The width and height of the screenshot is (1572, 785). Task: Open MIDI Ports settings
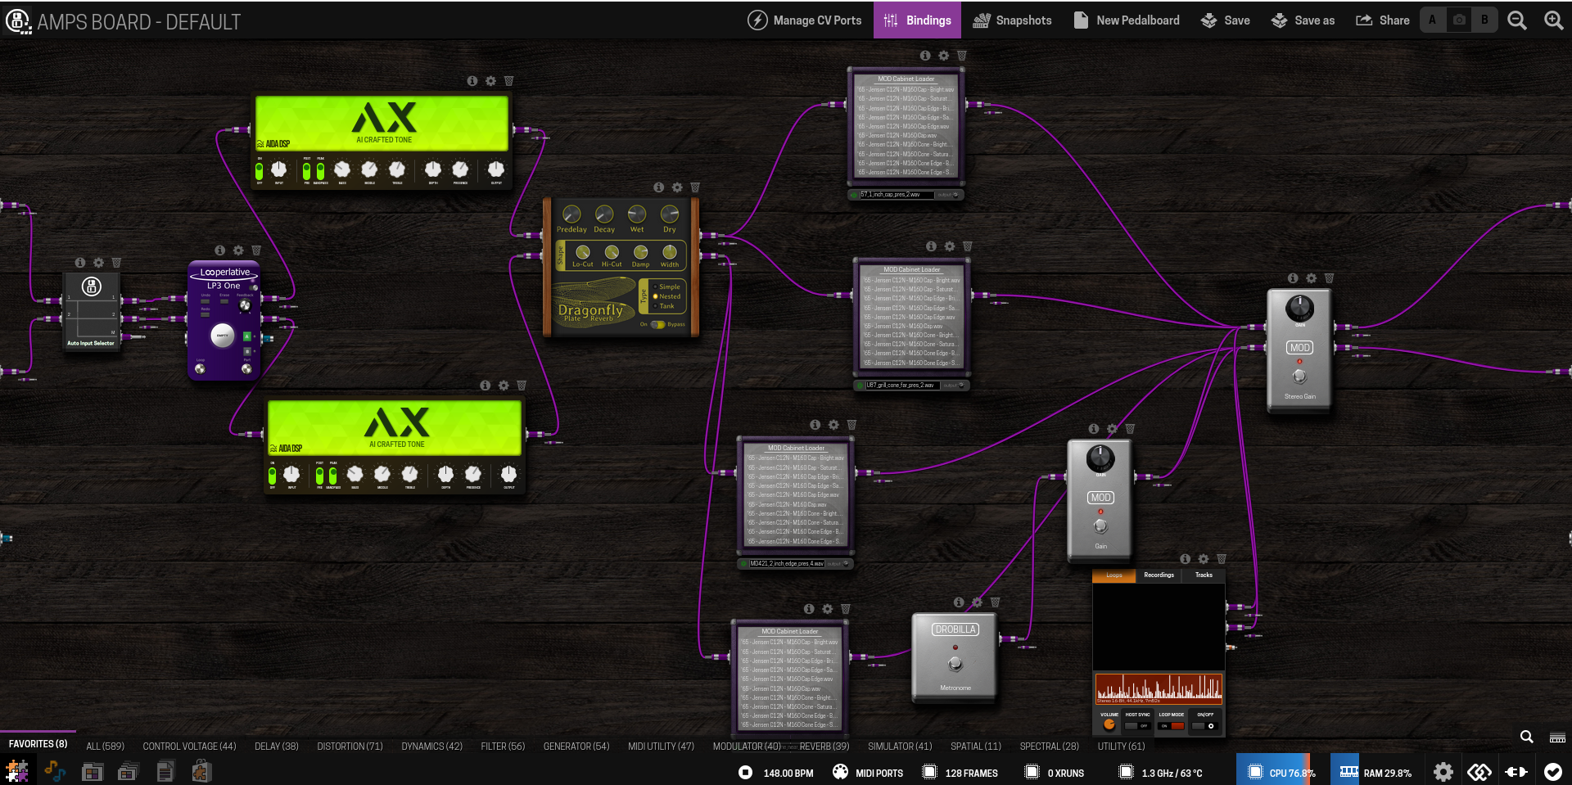868,773
